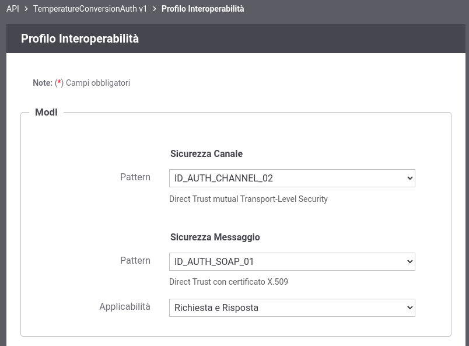Viewport: 469px width, 346px height.
Task: Go back to TemperatureConversionAuth v1 breadcrumb
Action: [90, 9]
